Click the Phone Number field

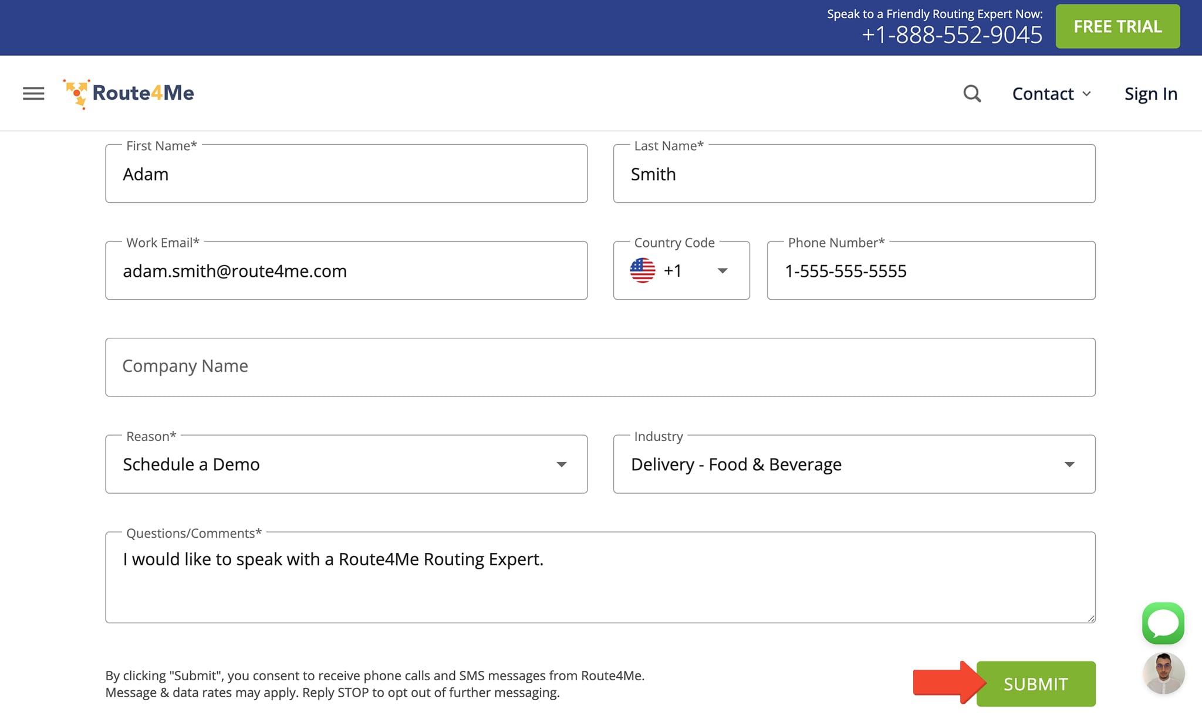931,270
